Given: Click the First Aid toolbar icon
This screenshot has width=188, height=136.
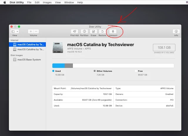Looking at the screenshot, I should coord(74,31).
